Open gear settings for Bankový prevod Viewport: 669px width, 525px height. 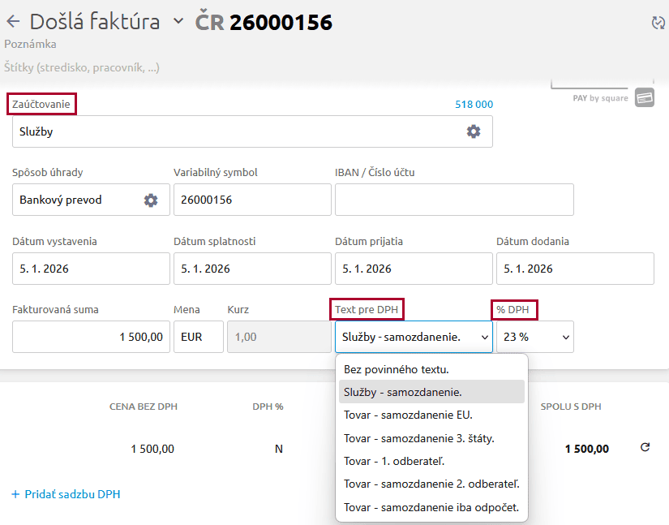151,200
